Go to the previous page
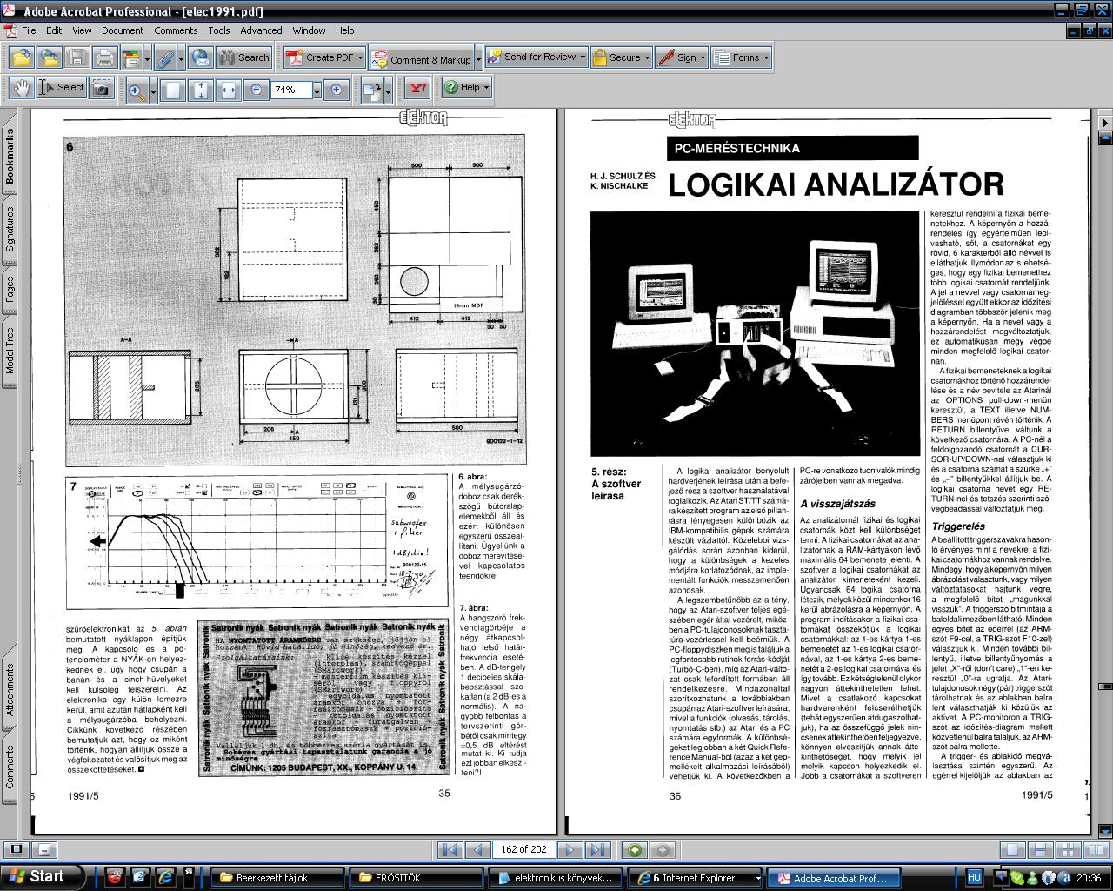The image size is (1113, 891). coord(477,850)
